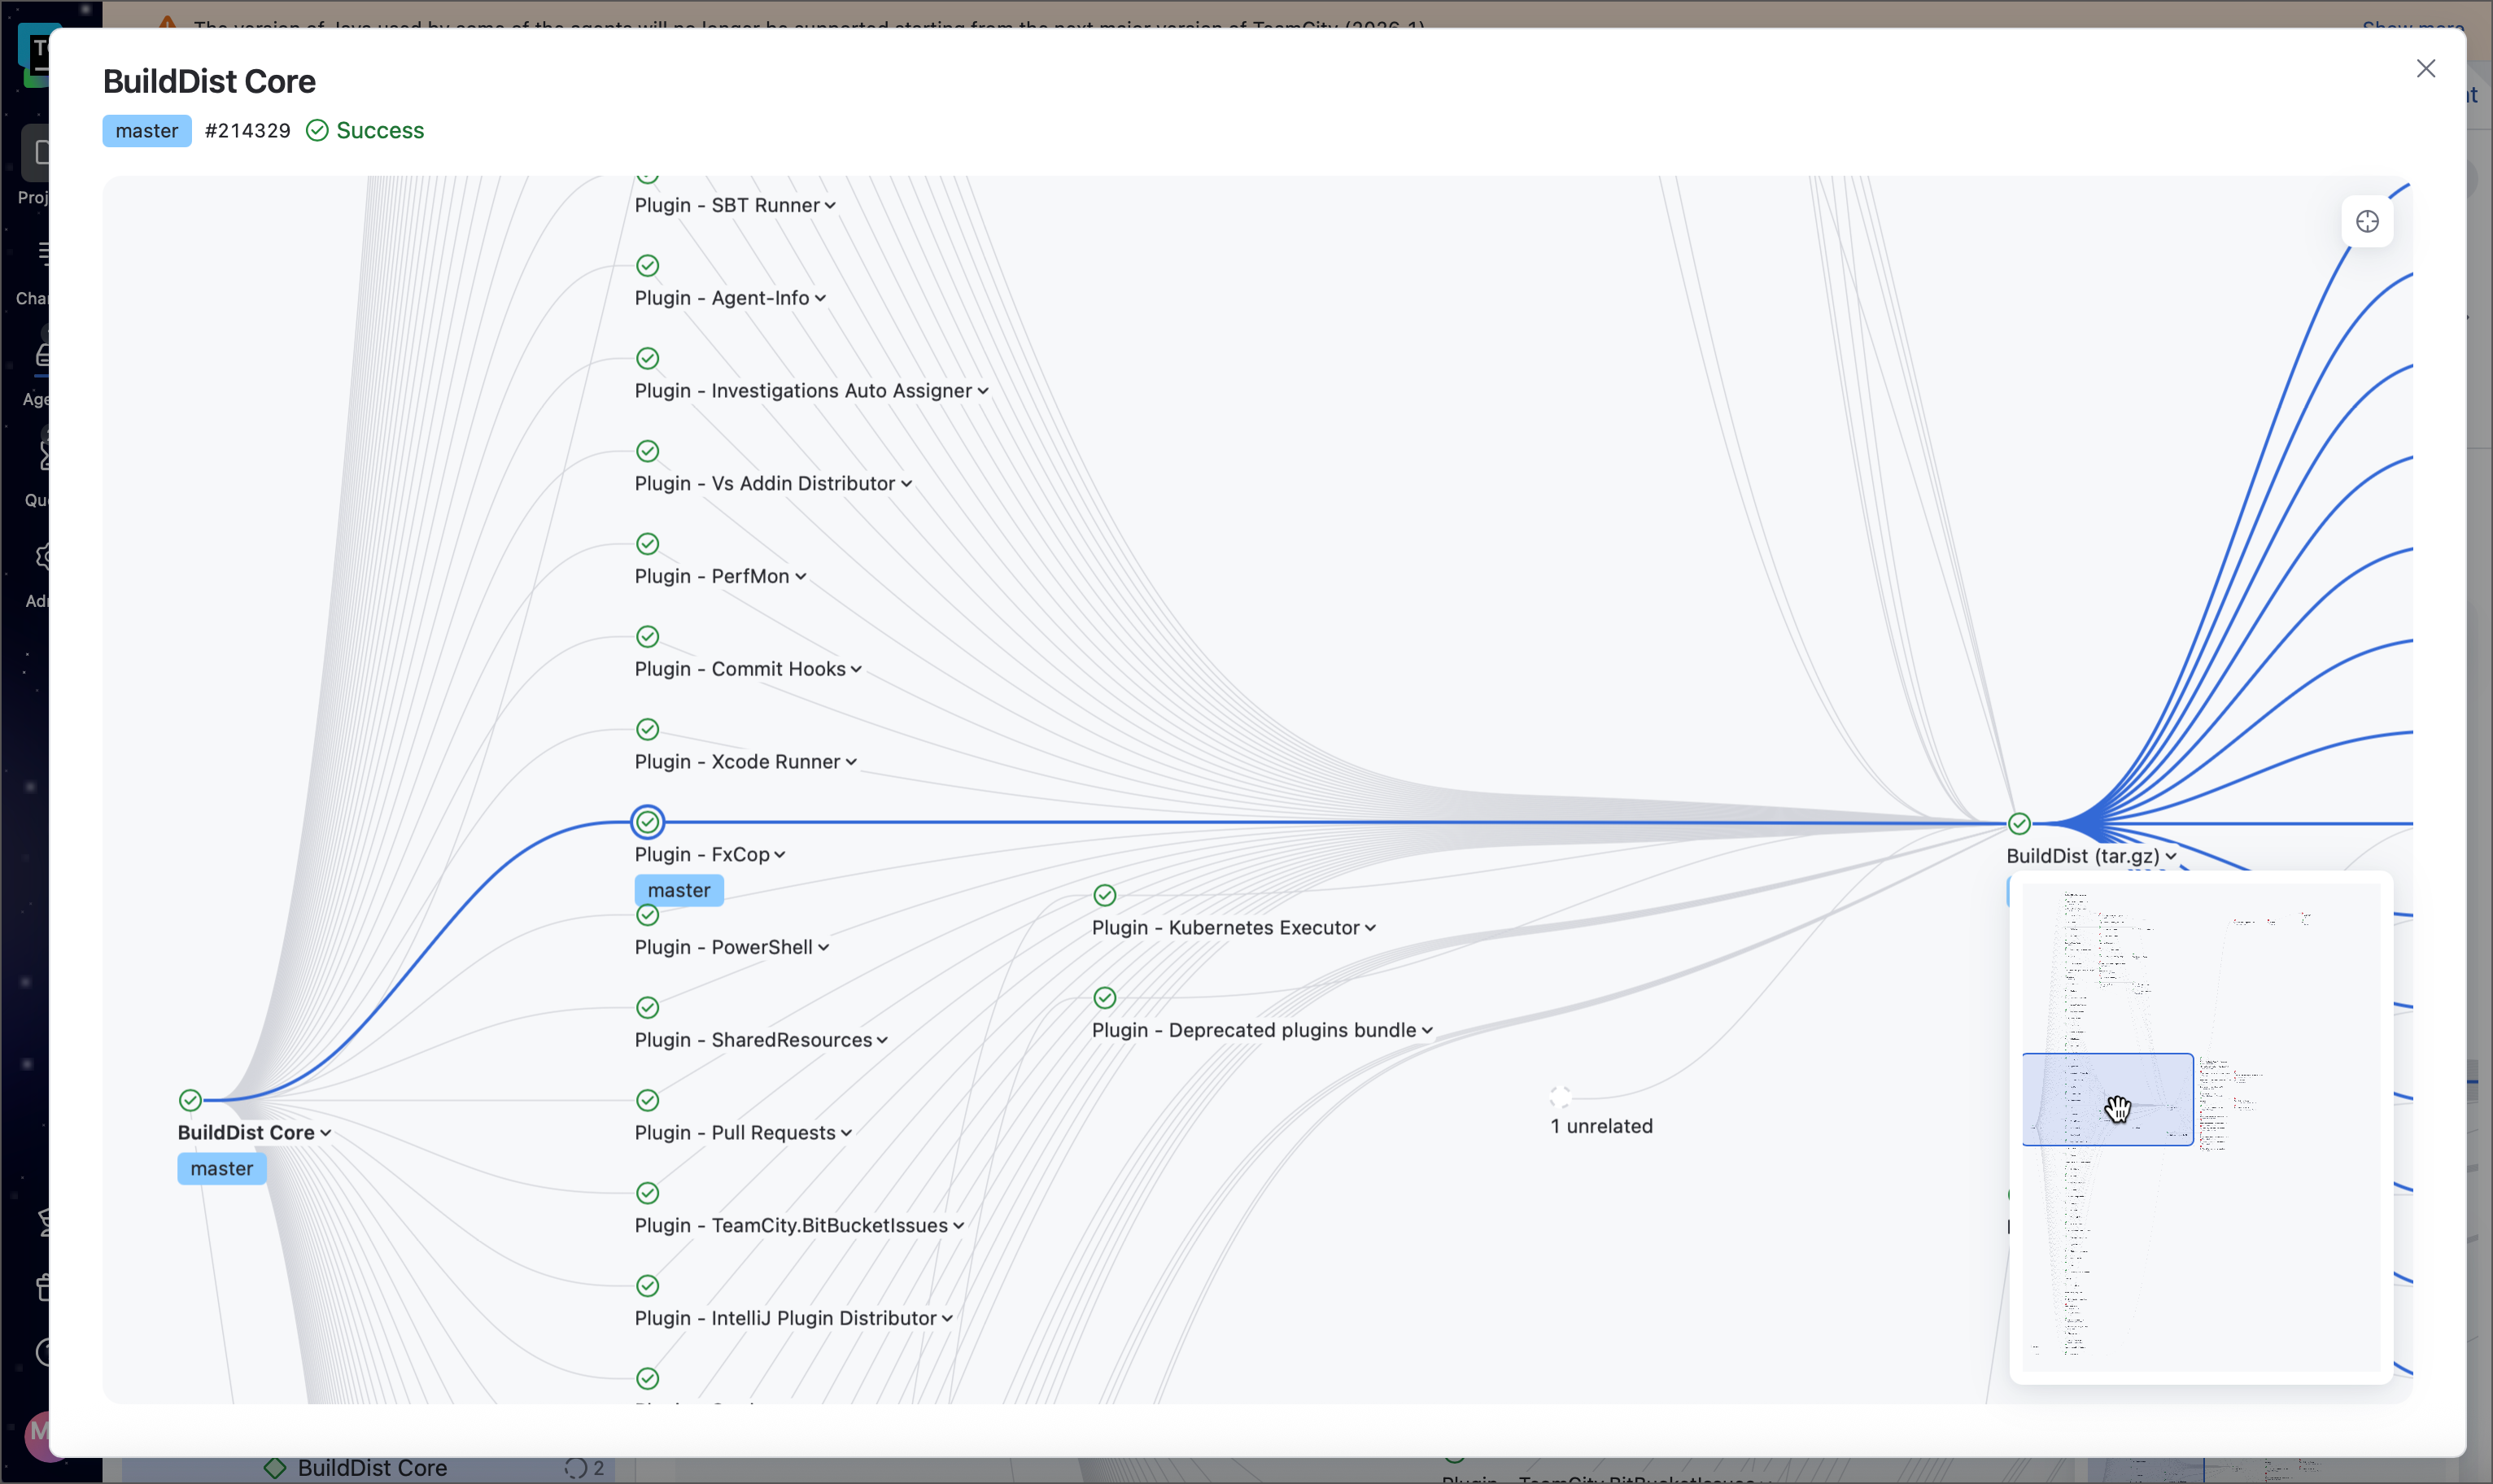This screenshot has height=1484, width=2493.
Task: Click the master branch tag in header
Action: pos(147,131)
